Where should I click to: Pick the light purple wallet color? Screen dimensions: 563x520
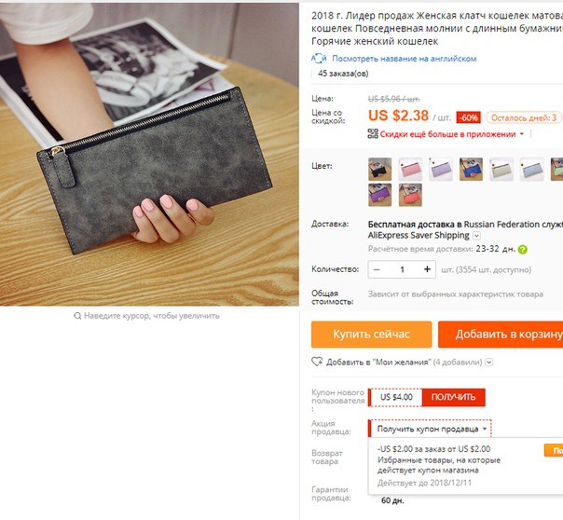click(x=441, y=169)
